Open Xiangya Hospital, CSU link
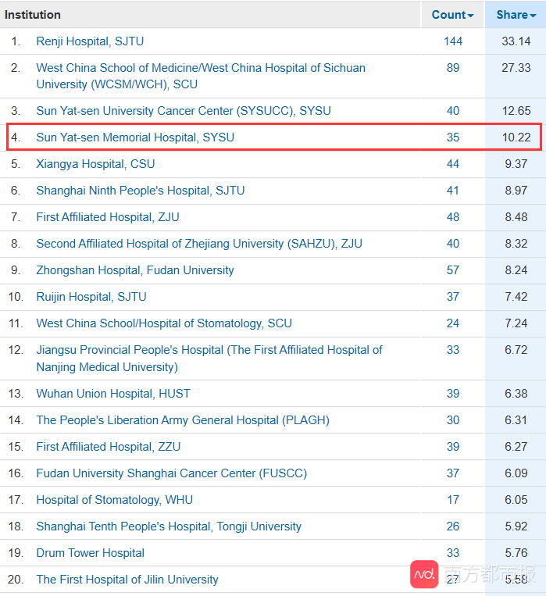Screen dimensions: 546x596 [x=95, y=164]
